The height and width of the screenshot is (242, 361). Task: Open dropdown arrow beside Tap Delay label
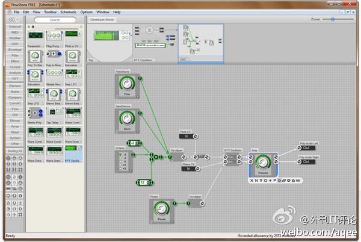(62, 123)
